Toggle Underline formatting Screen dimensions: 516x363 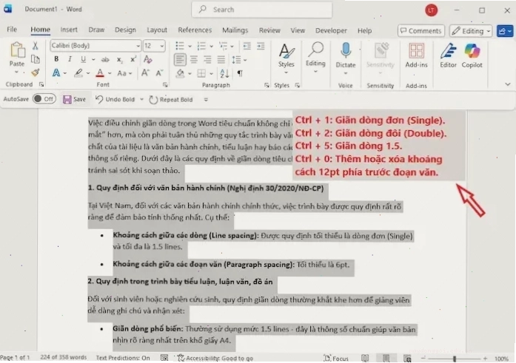[83, 59]
